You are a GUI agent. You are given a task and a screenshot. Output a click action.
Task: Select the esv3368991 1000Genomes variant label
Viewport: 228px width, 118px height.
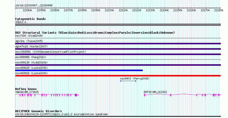(x=51, y=52)
